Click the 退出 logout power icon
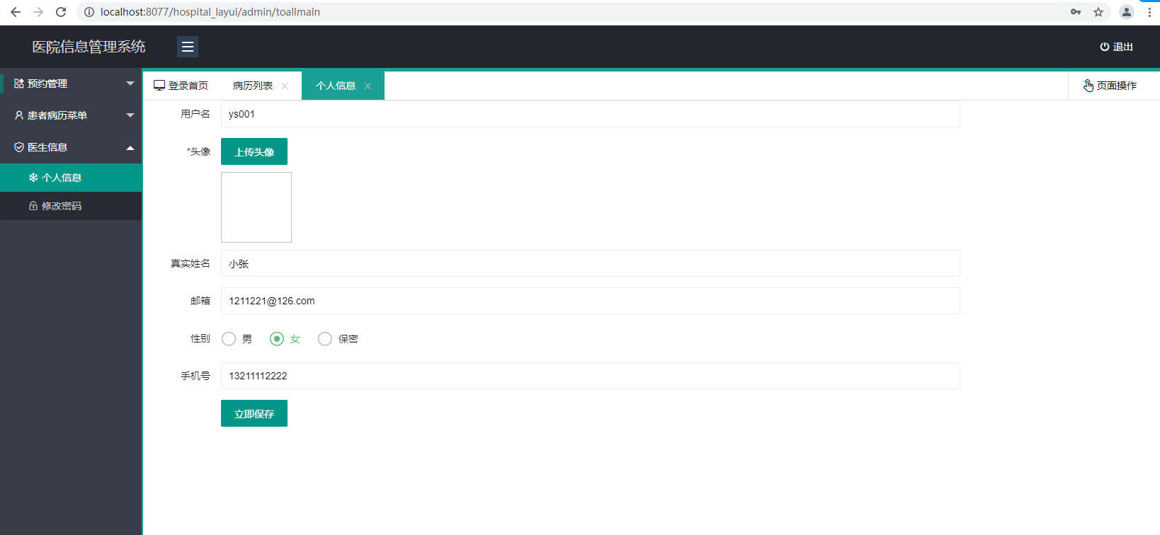1160x535 pixels. pyautogui.click(x=1104, y=47)
